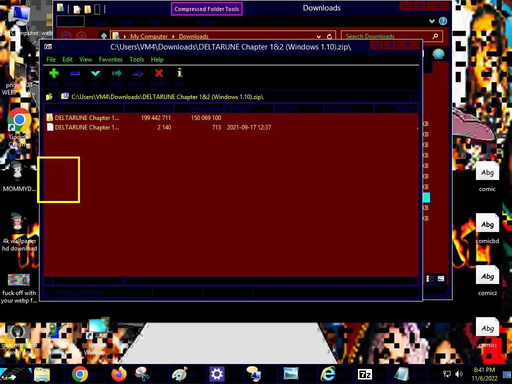This screenshot has height=384, width=512.
Task: Click the network tray icon
Action: click(x=446, y=374)
